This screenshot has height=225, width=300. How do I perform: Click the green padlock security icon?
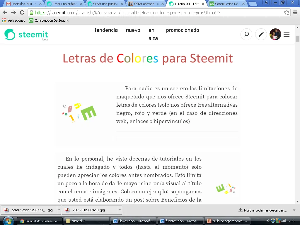coord(31,13)
